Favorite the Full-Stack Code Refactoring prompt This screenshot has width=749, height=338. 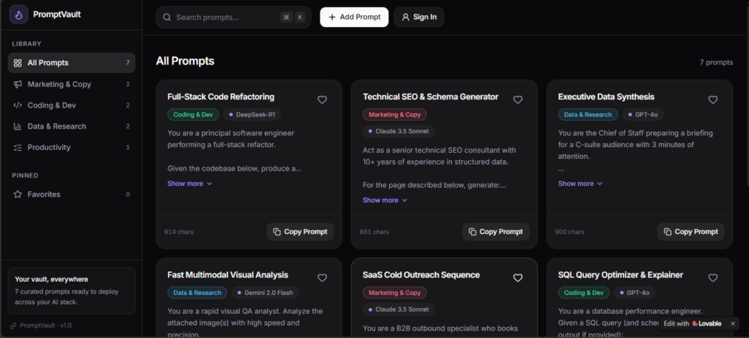[323, 99]
